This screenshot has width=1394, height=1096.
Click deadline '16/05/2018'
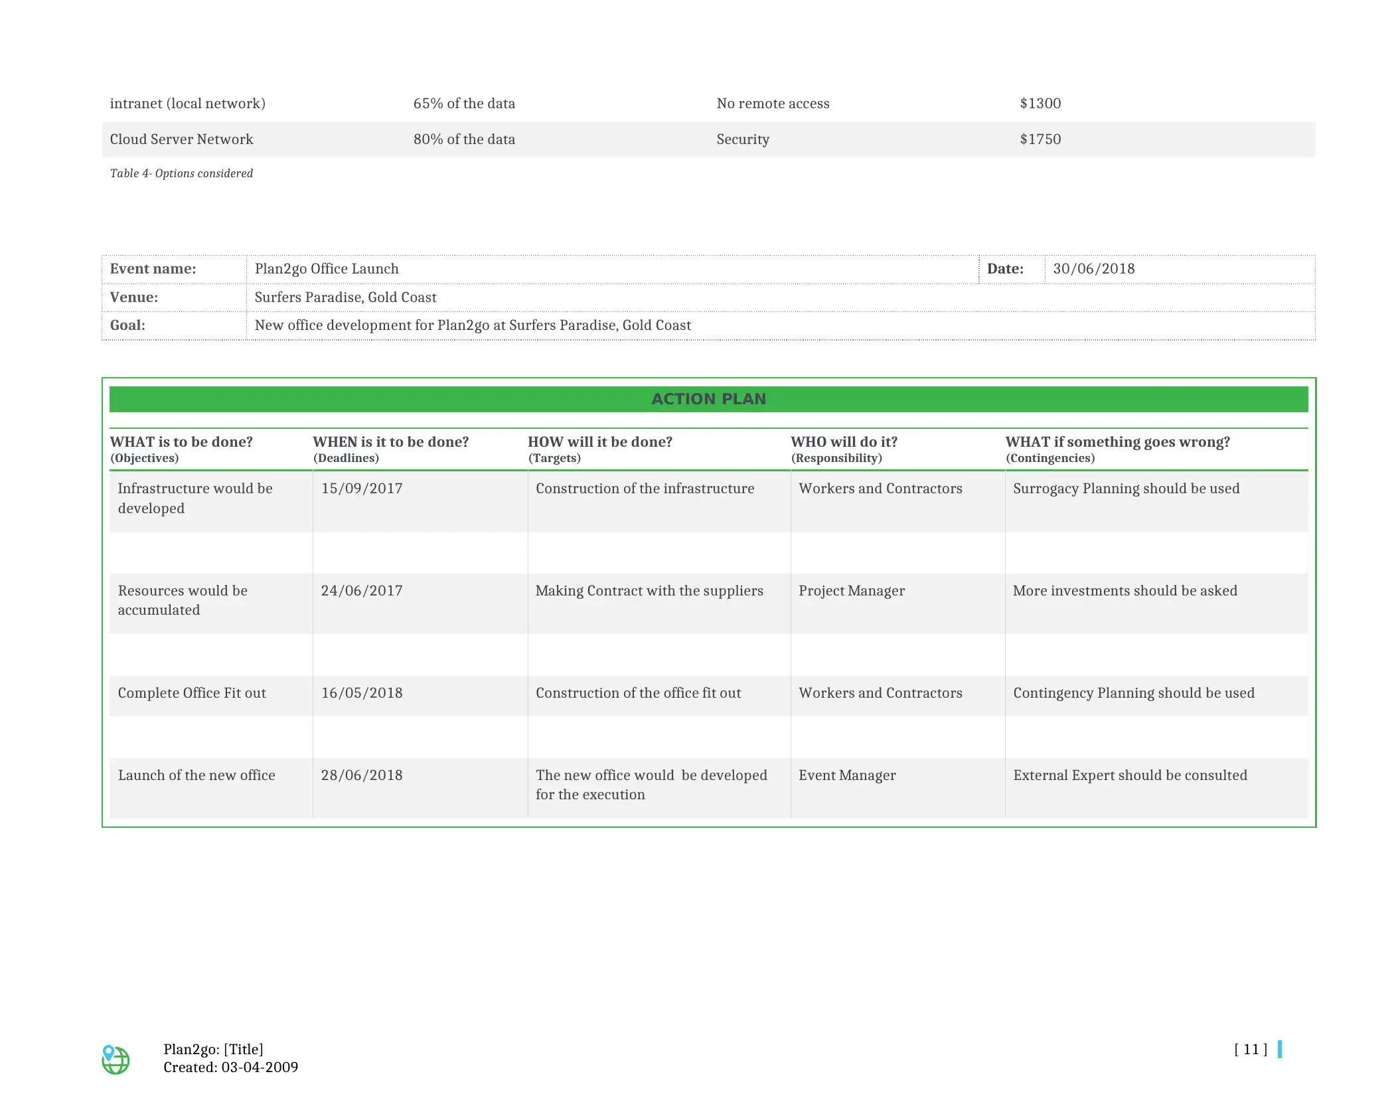click(362, 693)
